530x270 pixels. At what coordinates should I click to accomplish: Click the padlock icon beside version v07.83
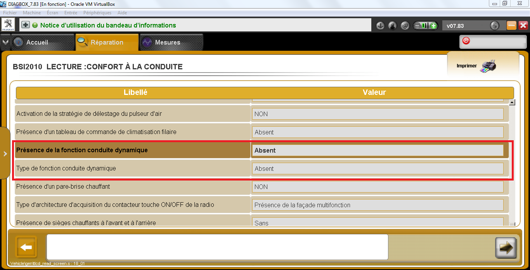tap(494, 26)
